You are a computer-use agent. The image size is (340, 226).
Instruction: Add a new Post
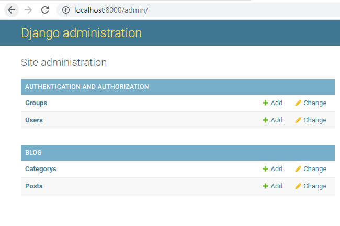[x=277, y=186]
